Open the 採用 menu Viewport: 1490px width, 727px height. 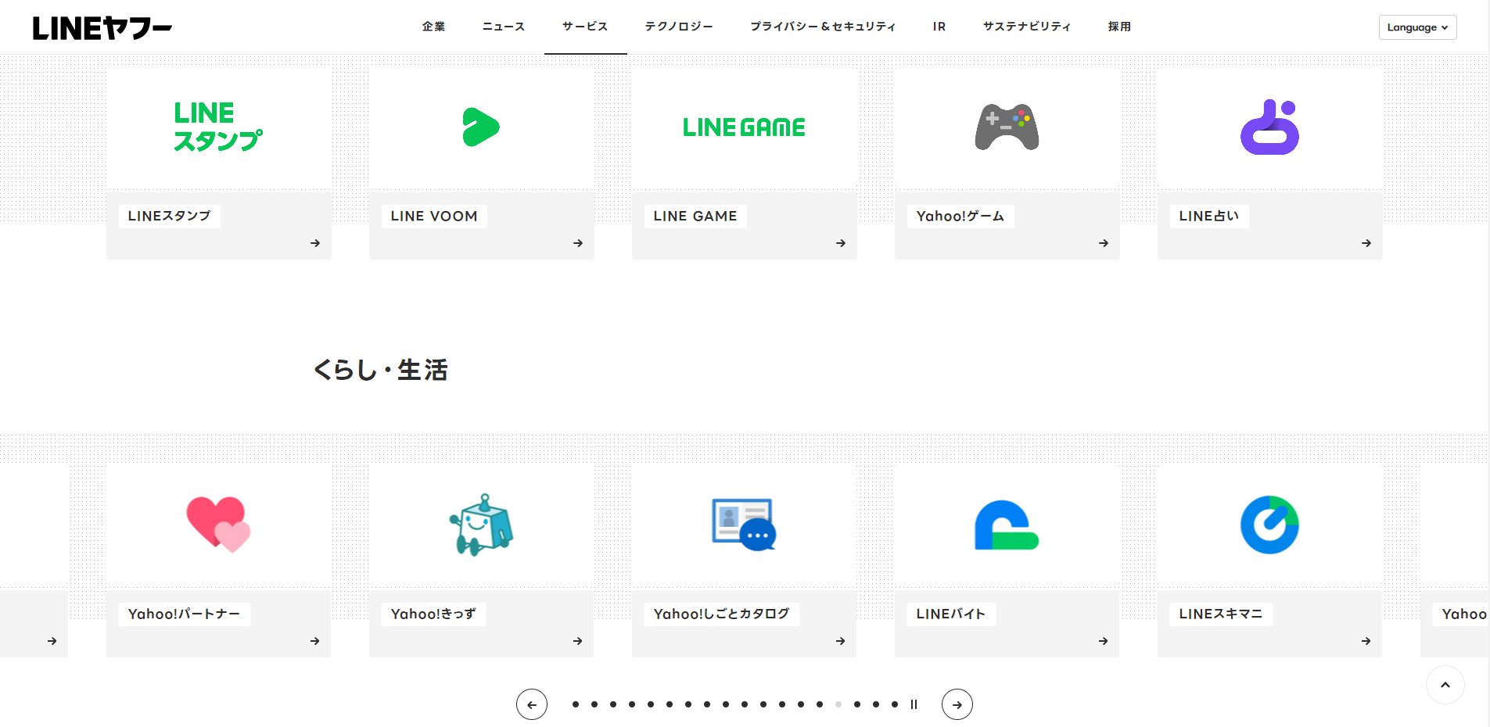1119,27
